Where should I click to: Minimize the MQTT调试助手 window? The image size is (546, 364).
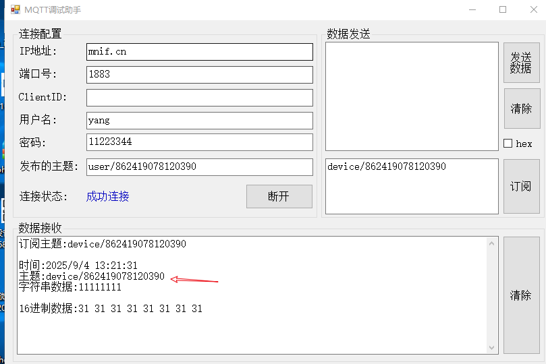coord(472,9)
